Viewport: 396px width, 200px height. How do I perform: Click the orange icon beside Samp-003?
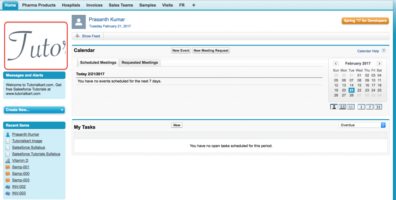pos(8,180)
